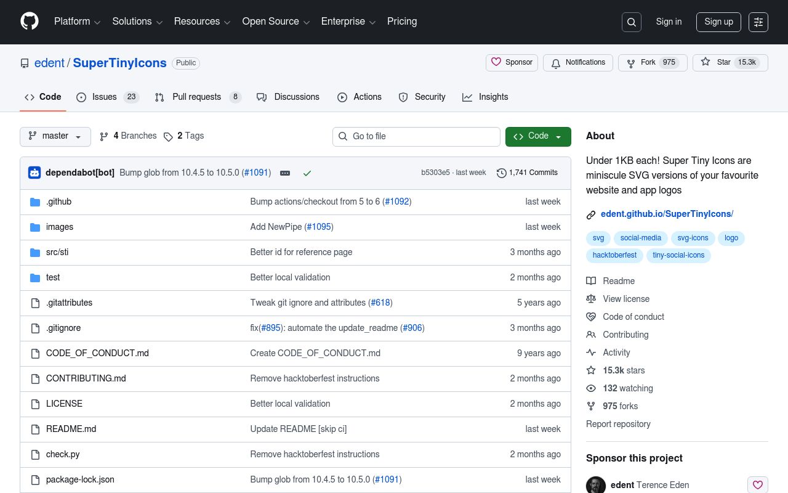Click the Notifications bell button
The width and height of the screenshot is (788, 493).
pos(578,62)
